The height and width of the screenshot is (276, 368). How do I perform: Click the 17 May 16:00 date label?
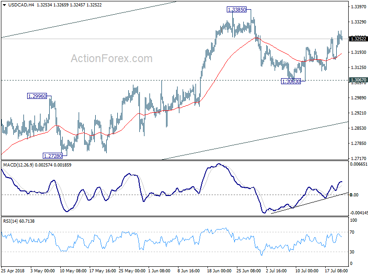coord(103,271)
